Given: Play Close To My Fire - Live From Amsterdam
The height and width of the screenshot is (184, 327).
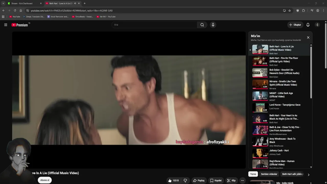Looking at the screenshot, I should [279, 130].
